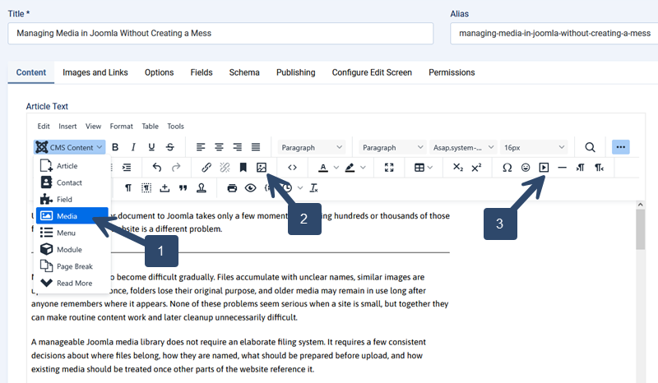Expand the highlight color arrow
This screenshot has height=383, width=658.
click(363, 168)
